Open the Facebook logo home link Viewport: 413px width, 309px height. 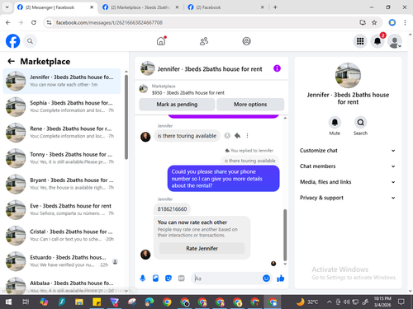pyautogui.click(x=13, y=41)
